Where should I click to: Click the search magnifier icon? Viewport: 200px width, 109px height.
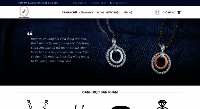coord(158,12)
